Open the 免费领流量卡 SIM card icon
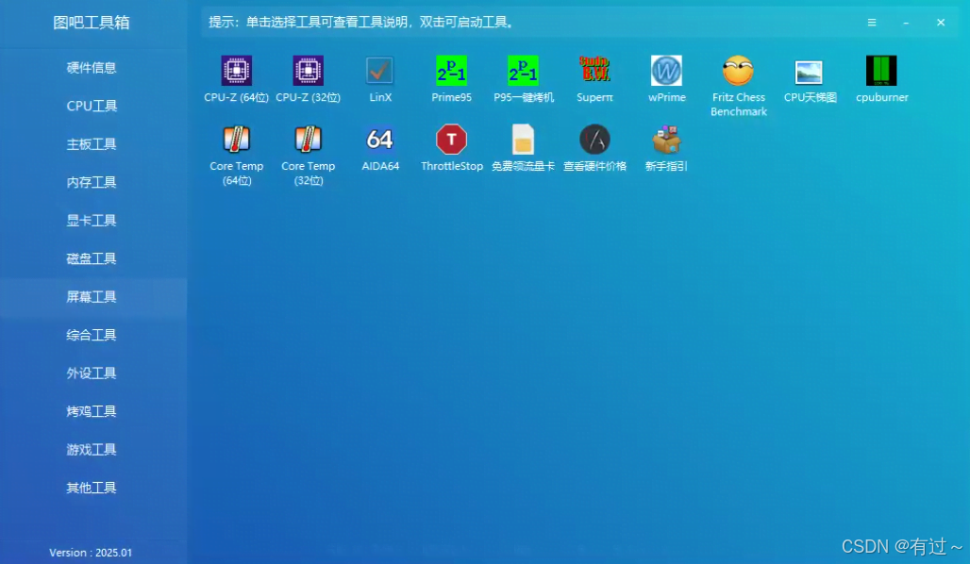Image resolution: width=970 pixels, height=564 pixels. (523, 140)
